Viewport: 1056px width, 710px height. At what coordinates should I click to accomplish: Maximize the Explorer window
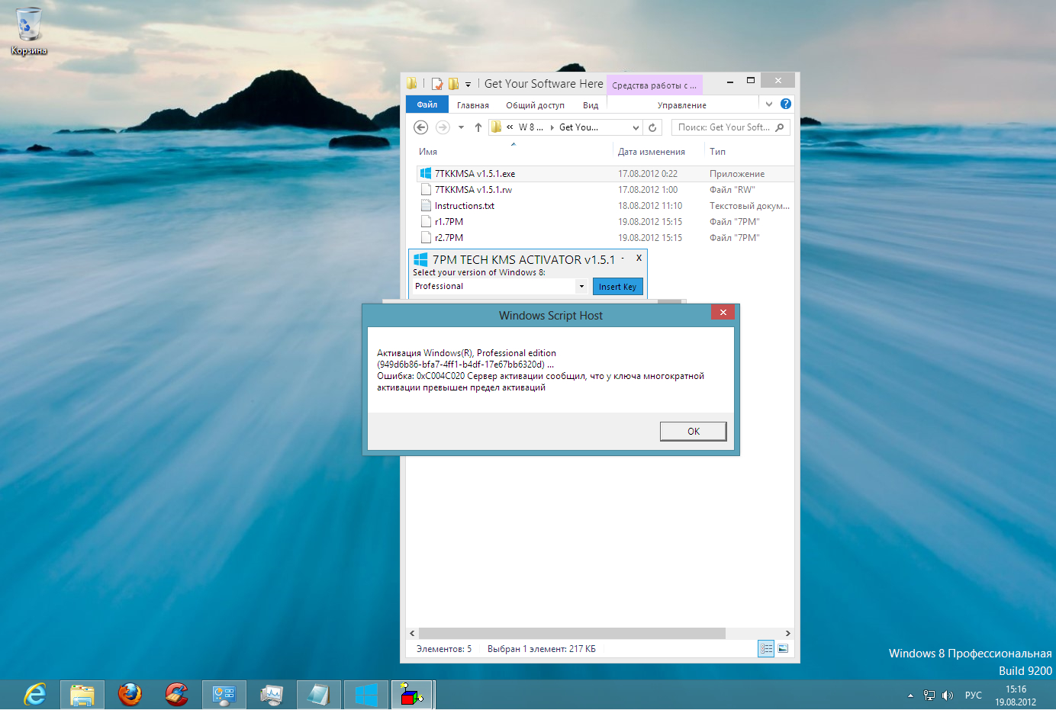tap(751, 81)
